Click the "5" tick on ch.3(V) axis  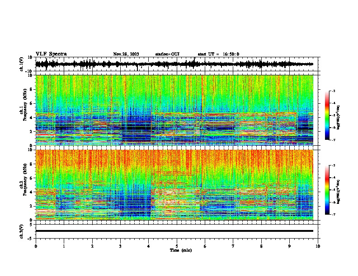tap(32, 224)
